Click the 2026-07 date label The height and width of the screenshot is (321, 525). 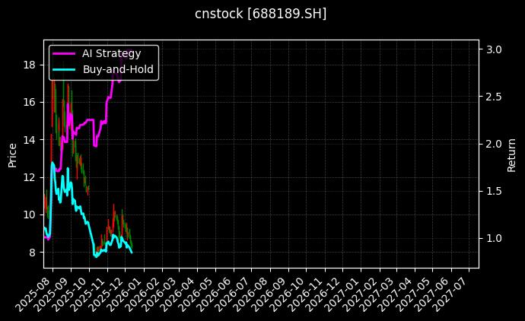point(232,294)
